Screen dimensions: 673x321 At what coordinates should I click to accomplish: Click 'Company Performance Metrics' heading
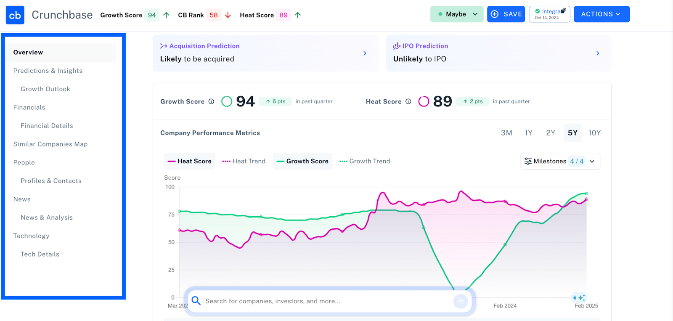[x=210, y=133]
